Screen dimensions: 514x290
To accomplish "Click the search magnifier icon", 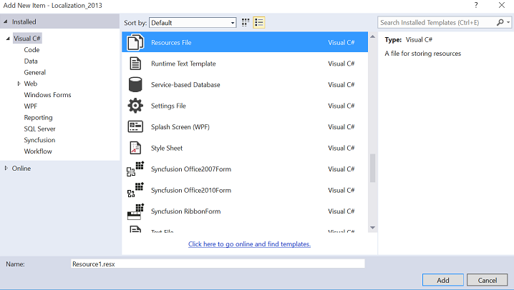I will coord(500,22).
